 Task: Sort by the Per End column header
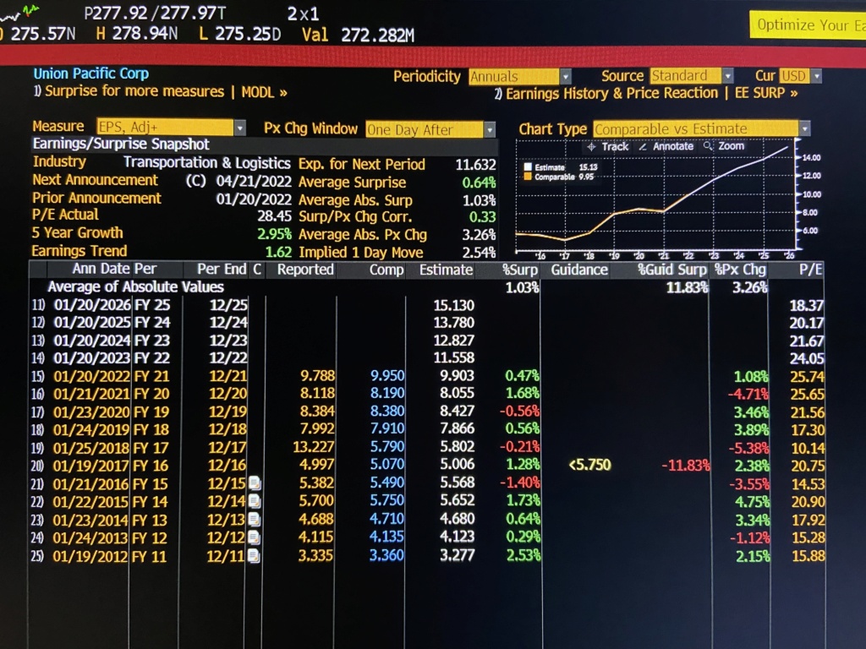222,269
